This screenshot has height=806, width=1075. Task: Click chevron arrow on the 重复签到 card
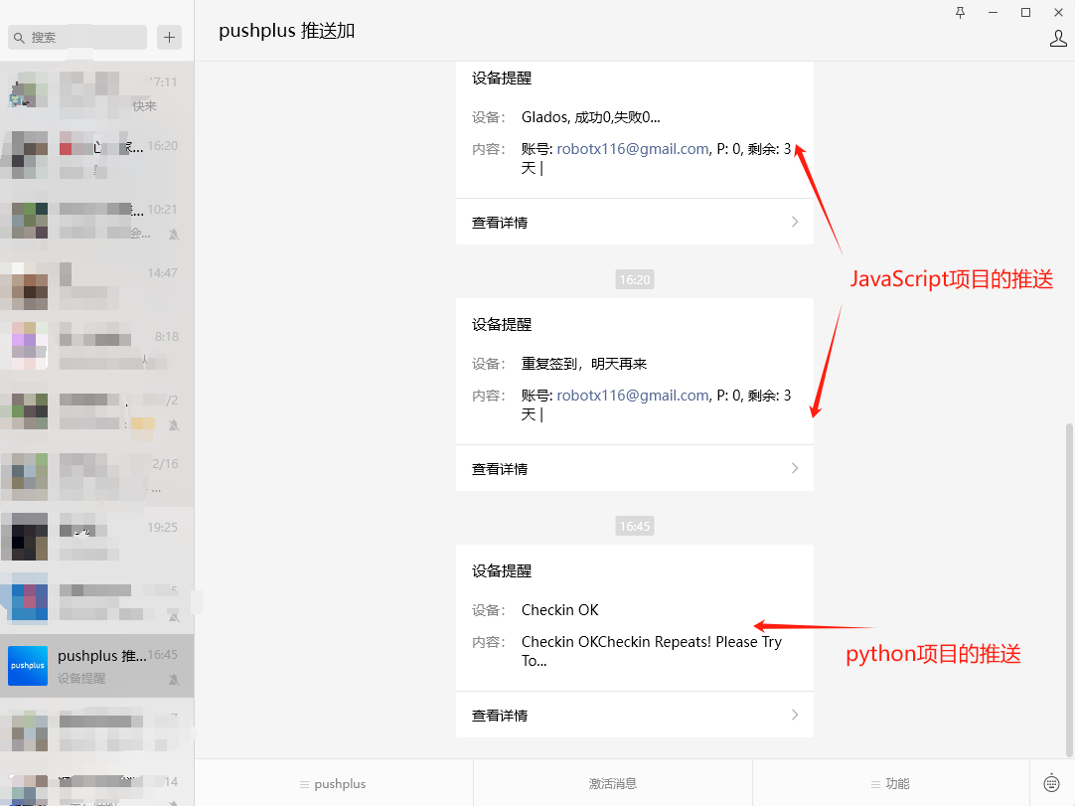tap(795, 468)
